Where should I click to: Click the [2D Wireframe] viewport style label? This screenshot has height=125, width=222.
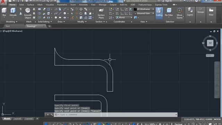coord(15,31)
